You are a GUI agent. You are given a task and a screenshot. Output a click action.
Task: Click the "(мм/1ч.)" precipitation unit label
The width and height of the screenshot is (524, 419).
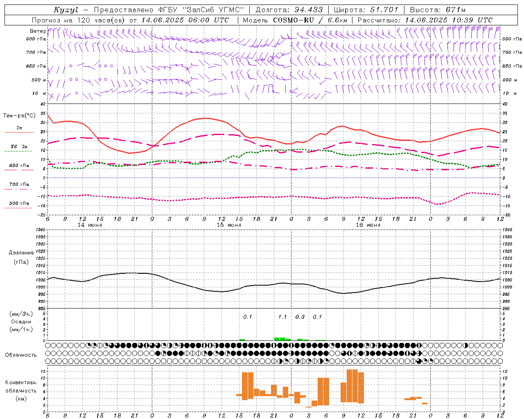click(x=21, y=329)
